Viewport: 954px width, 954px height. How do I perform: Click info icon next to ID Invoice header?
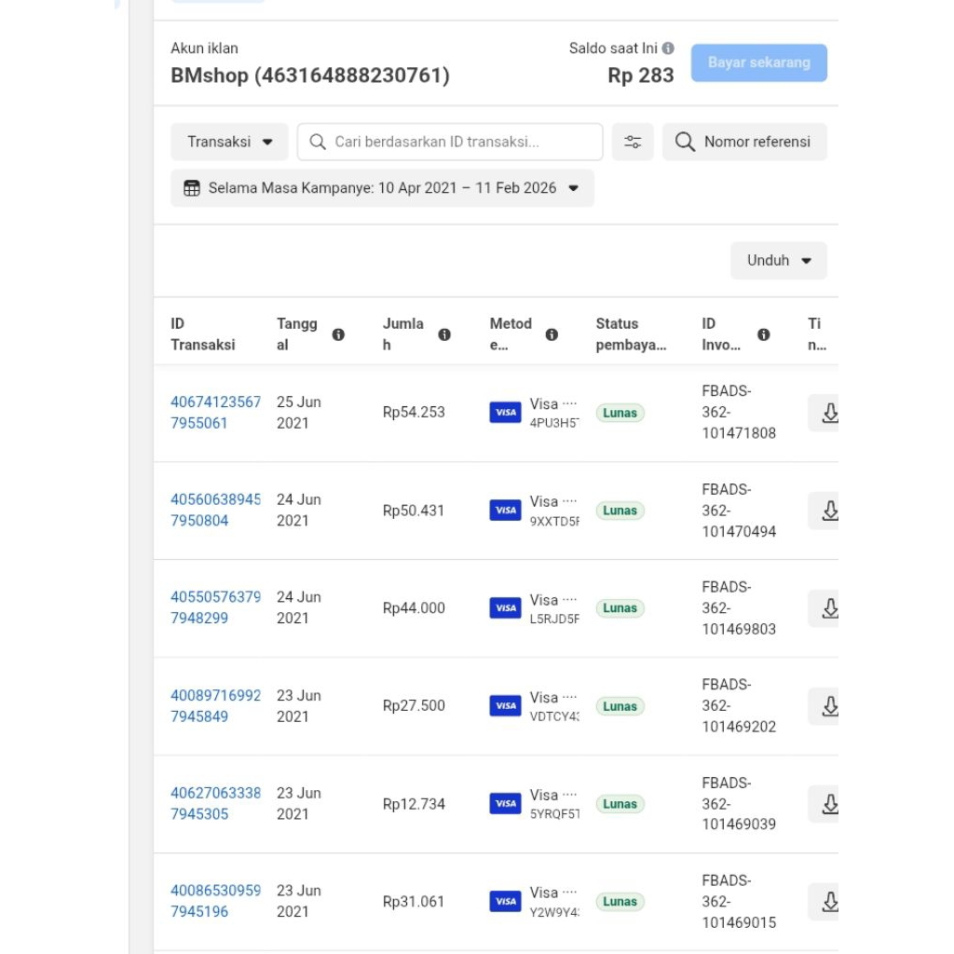point(764,334)
